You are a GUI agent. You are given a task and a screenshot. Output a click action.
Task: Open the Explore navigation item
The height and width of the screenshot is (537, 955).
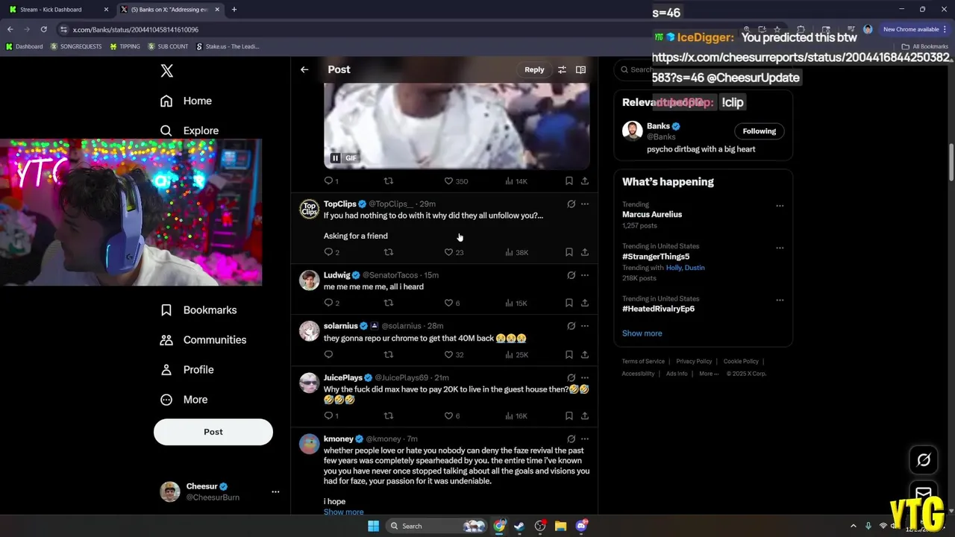point(190,131)
